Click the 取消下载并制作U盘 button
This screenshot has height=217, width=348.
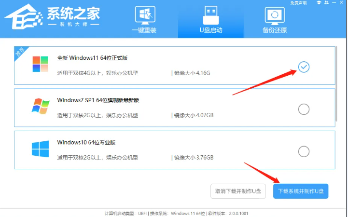[x=238, y=191]
